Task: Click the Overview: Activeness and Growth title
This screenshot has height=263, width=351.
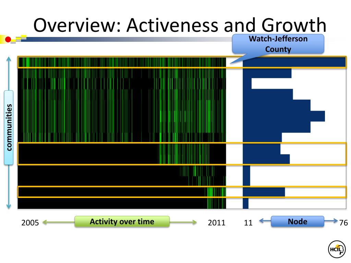Action: click(180, 25)
